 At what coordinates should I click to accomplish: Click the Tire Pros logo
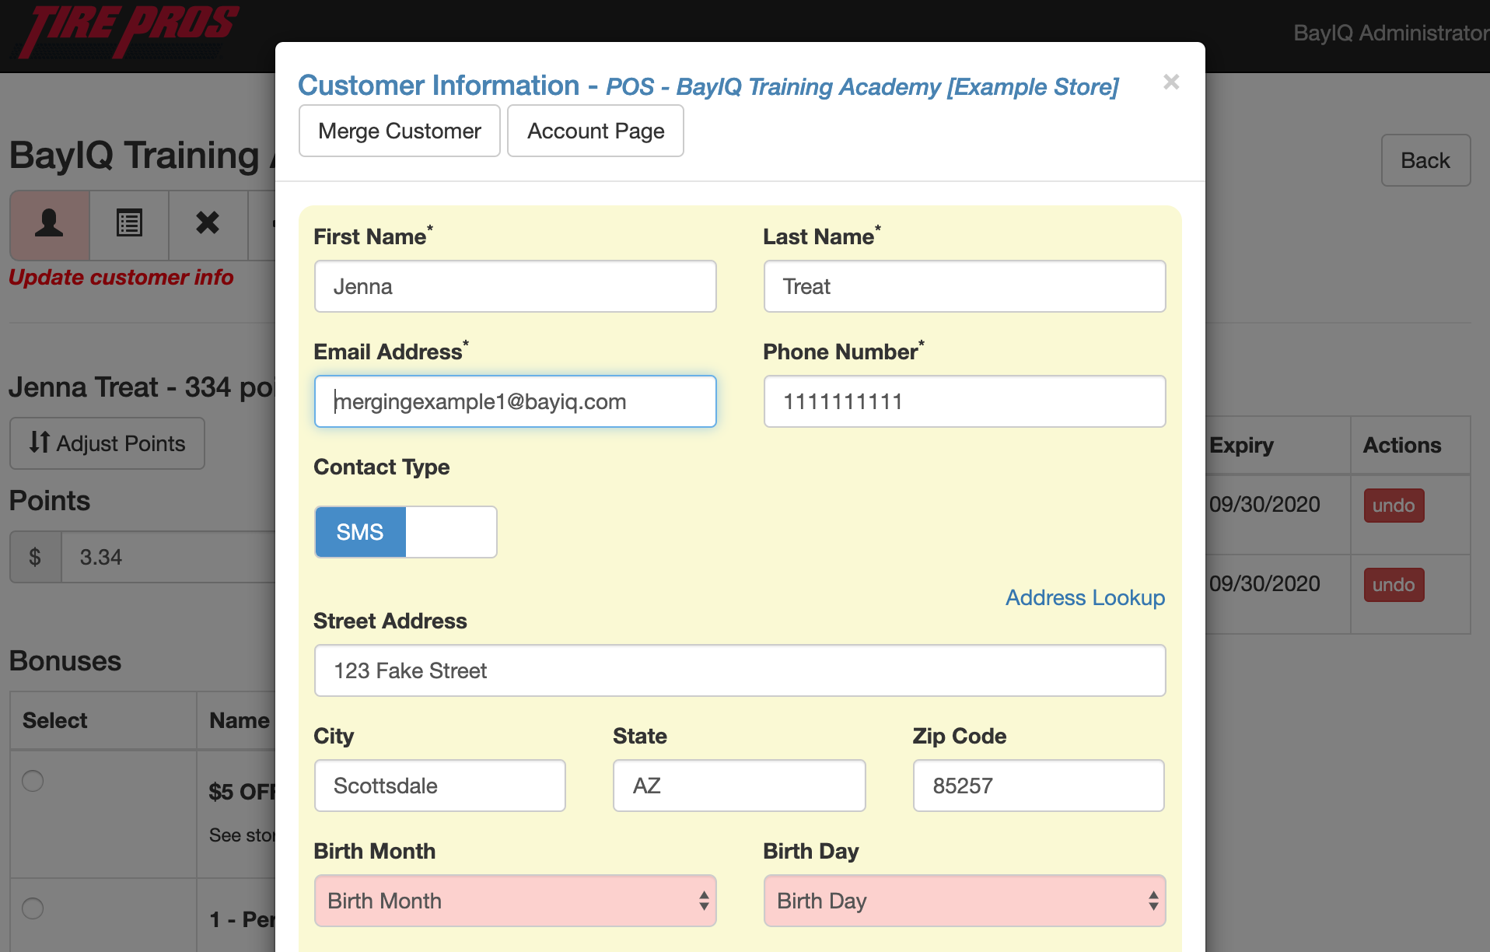point(128,31)
